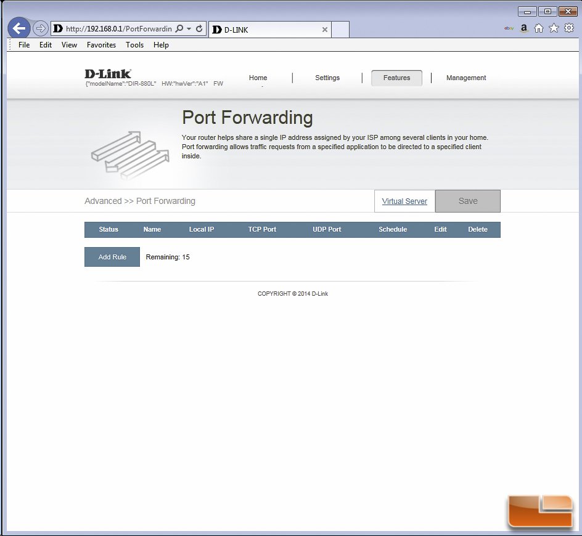Click the Status column header
This screenshot has height=536, width=582.
pyautogui.click(x=109, y=229)
